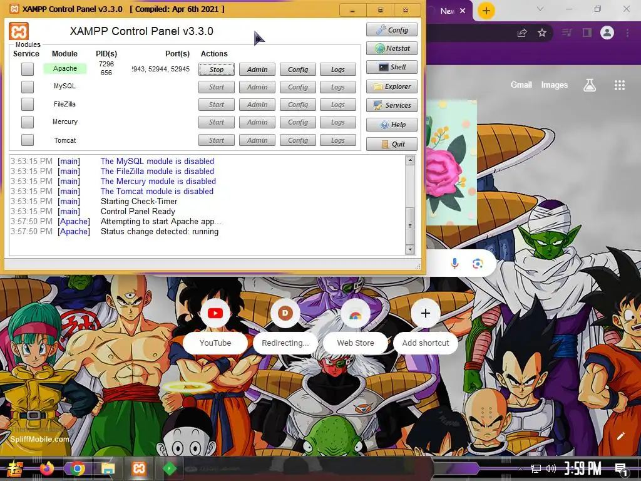Open File Explorer from the taskbar
The image size is (641, 481).
(108, 468)
